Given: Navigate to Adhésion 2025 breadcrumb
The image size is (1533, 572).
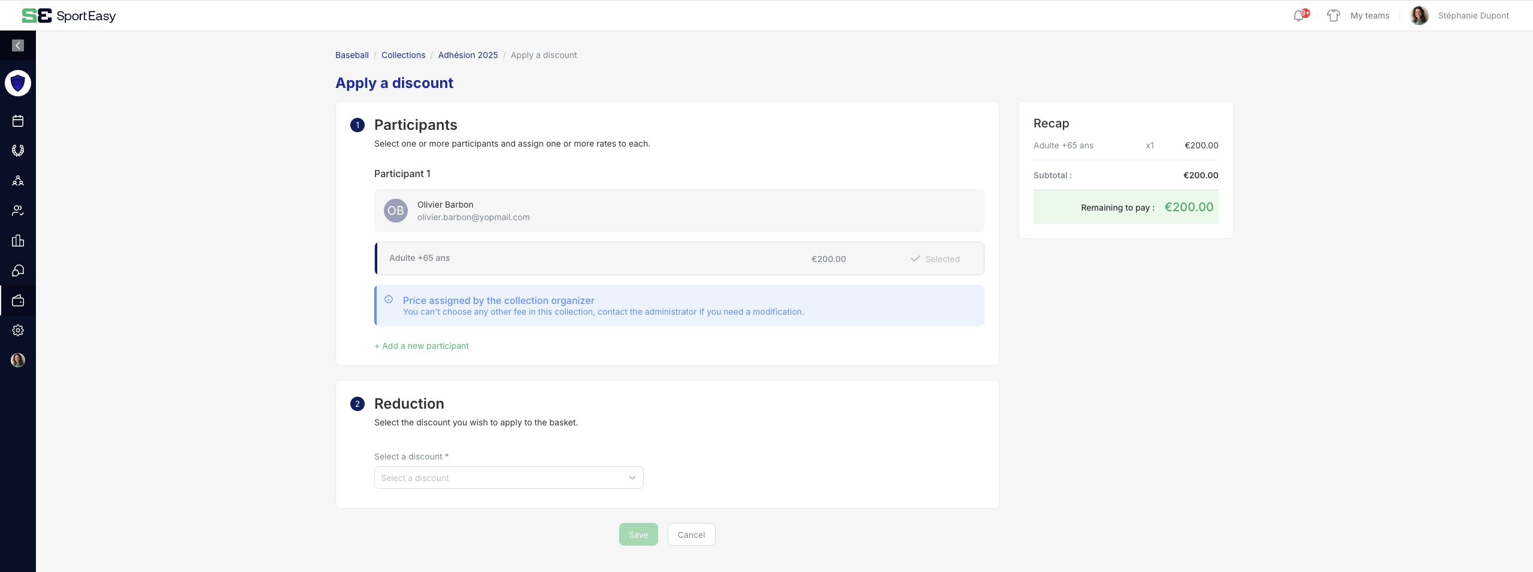Looking at the screenshot, I should click(x=468, y=55).
